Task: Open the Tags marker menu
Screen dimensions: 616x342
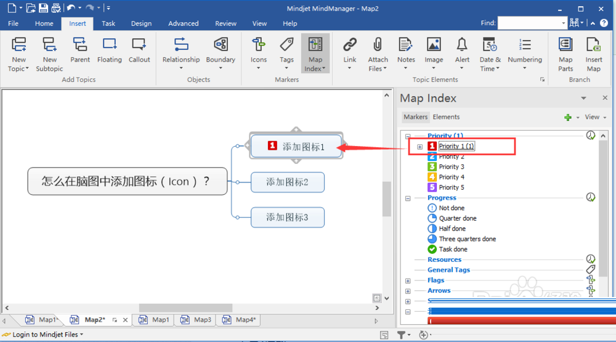Action: (286, 54)
